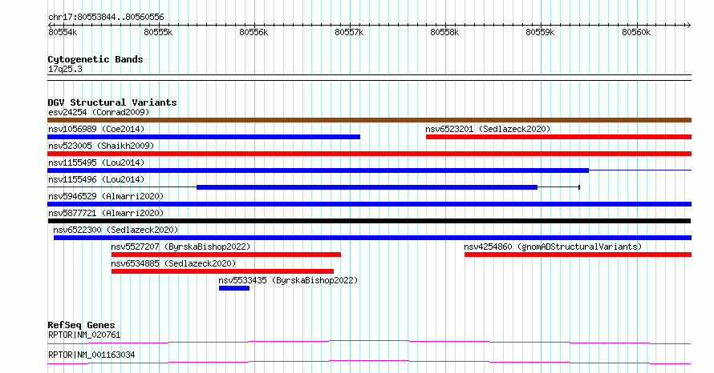714x373 pixels.
Task: Click the right arrowhead of the ruler
Action: tap(688, 25)
